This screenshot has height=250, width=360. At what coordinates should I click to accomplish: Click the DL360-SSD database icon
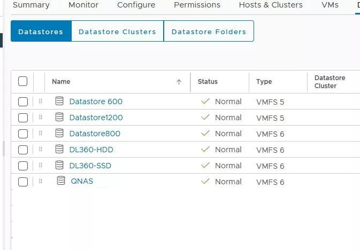coord(59,165)
